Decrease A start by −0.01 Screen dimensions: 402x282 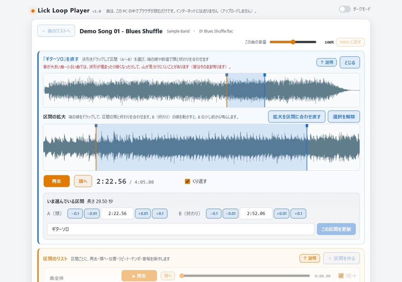coord(92,213)
